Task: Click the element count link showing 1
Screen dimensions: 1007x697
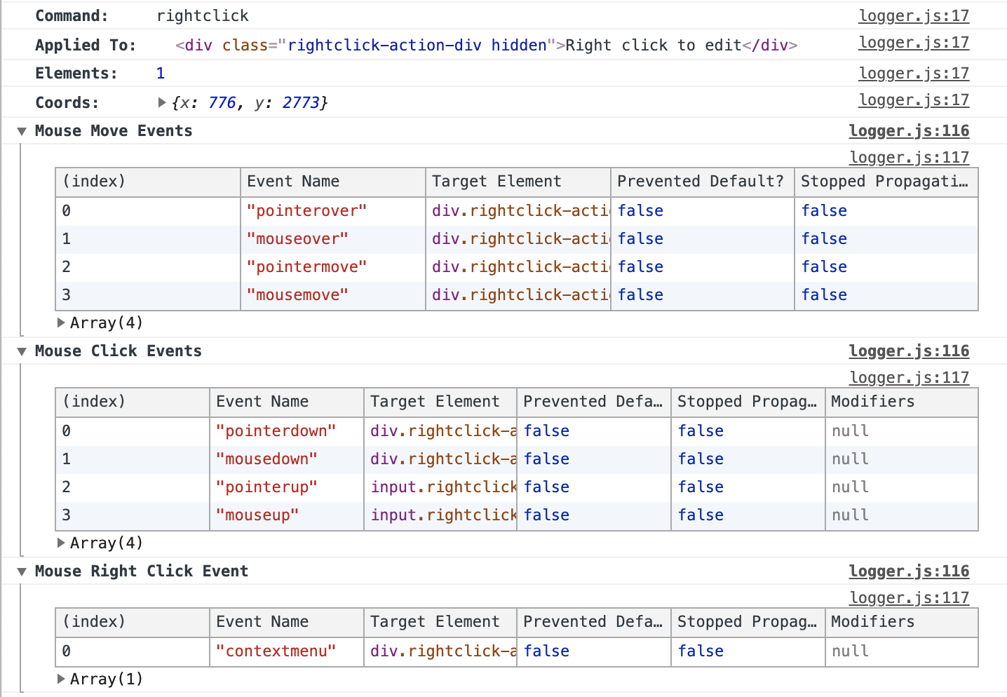Action: click(160, 72)
